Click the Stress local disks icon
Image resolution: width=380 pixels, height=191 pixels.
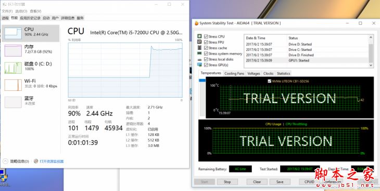point(199,59)
